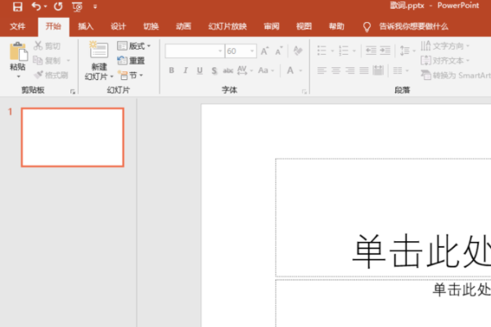Image resolution: width=491 pixels, height=327 pixels.
Task: Click the font name combo box
Action: tap(195, 51)
